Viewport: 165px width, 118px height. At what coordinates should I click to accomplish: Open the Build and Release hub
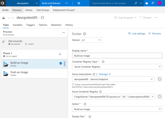coord(51,3)
